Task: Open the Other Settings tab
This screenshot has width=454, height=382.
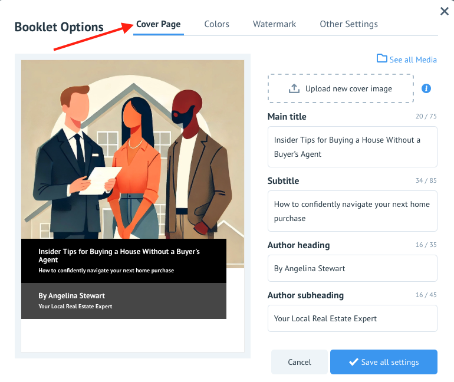Action: [348, 24]
